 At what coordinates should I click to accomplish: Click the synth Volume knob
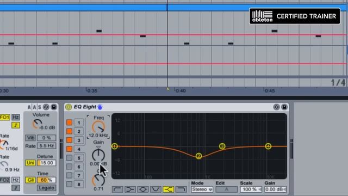(37, 124)
